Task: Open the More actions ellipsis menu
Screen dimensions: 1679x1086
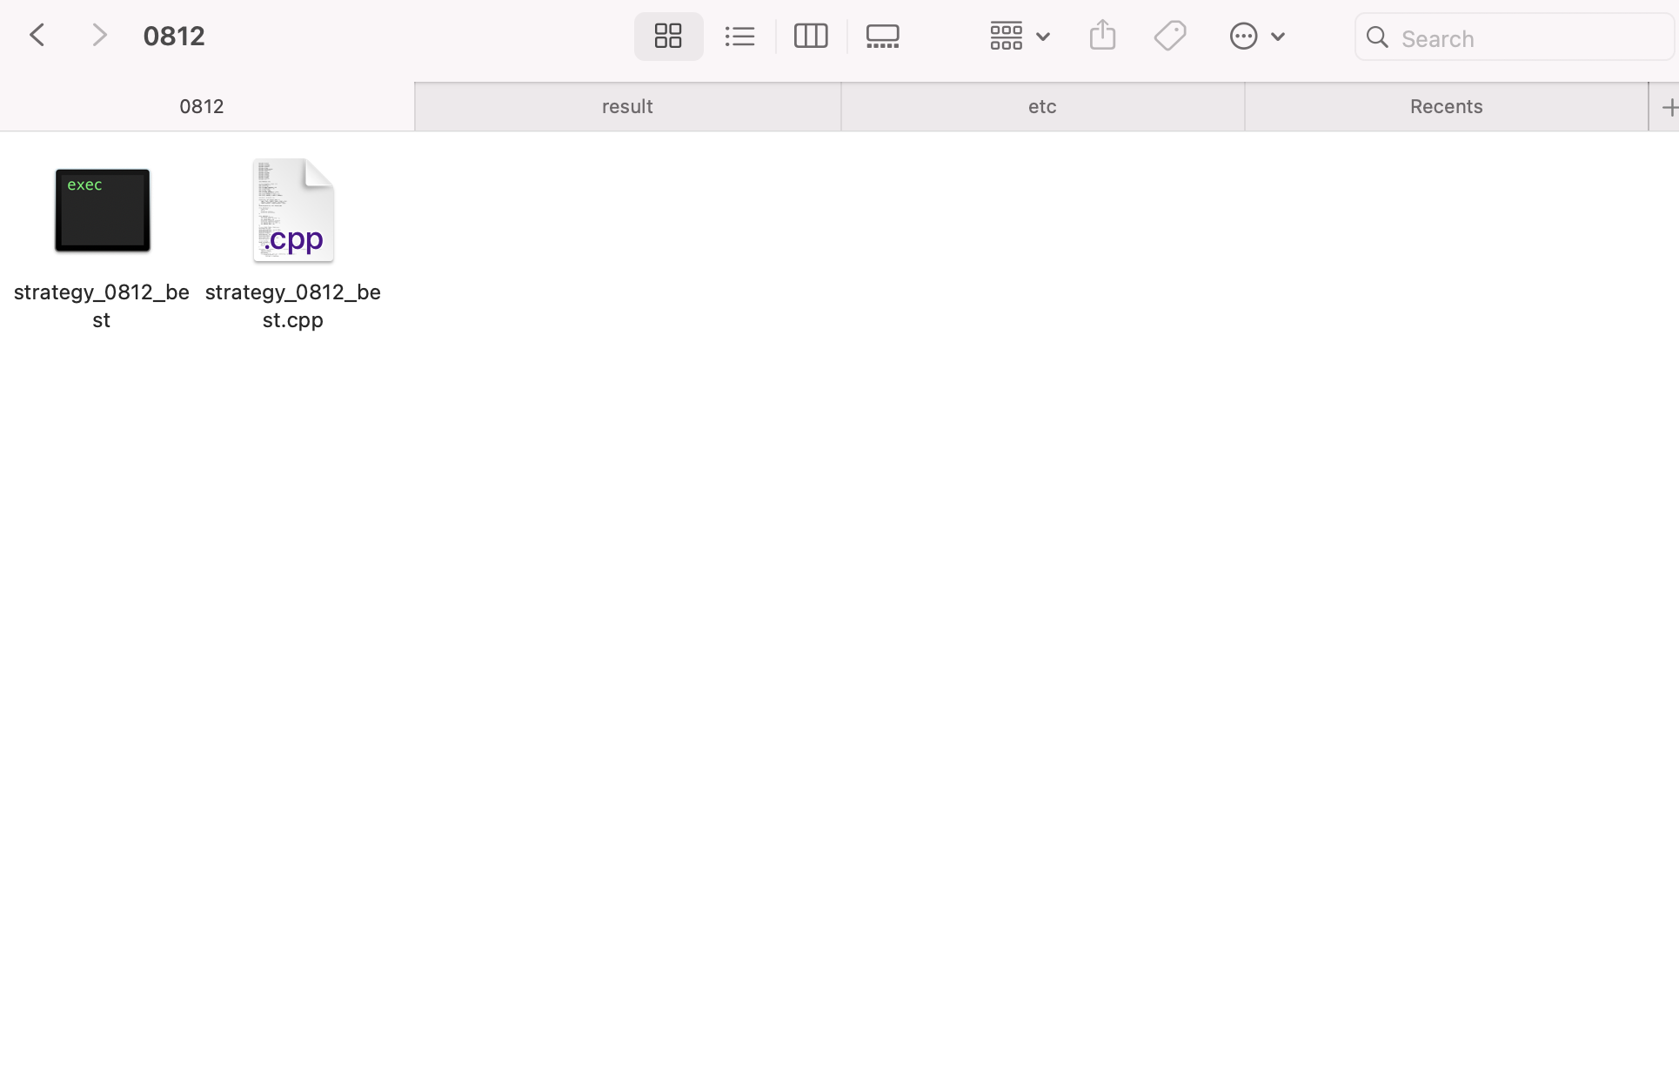Action: coord(1243,37)
